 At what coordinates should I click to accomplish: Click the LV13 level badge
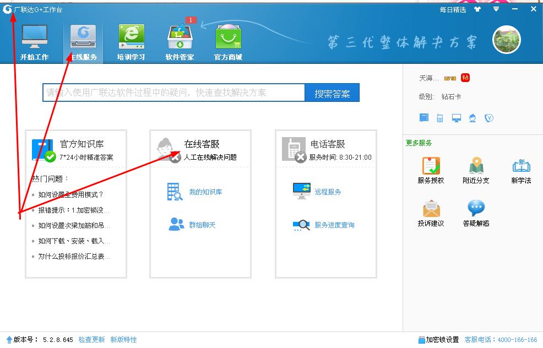450,79
